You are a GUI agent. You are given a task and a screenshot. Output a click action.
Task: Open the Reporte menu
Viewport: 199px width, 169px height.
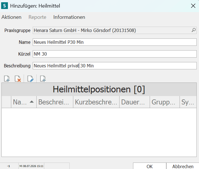pos(37,17)
